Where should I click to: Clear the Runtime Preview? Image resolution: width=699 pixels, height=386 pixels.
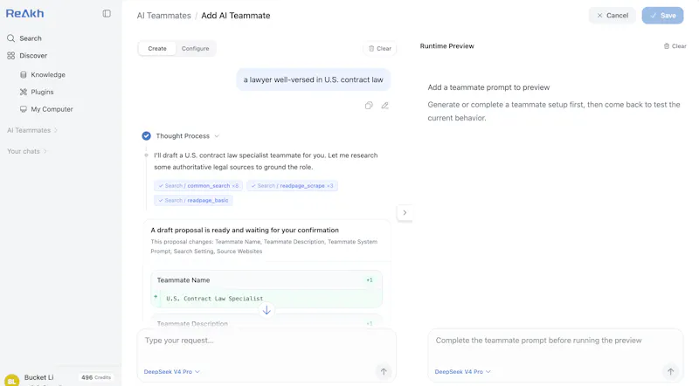[675, 46]
